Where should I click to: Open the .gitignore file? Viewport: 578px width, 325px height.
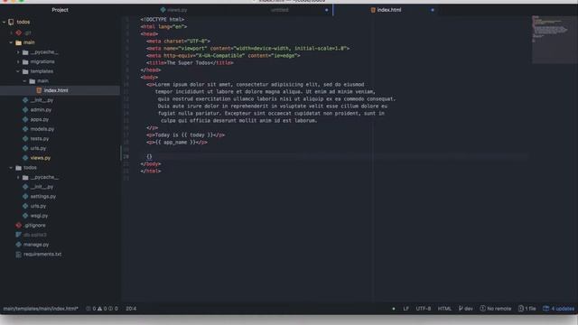(35, 225)
